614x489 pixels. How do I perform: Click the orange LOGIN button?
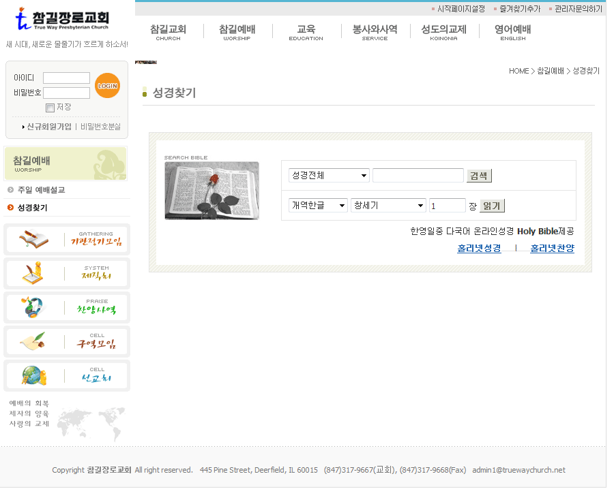click(x=107, y=86)
